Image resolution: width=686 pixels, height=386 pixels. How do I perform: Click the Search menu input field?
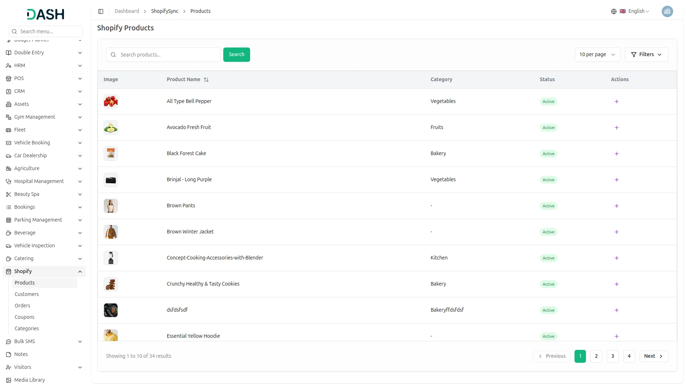(x=46, y=31)
